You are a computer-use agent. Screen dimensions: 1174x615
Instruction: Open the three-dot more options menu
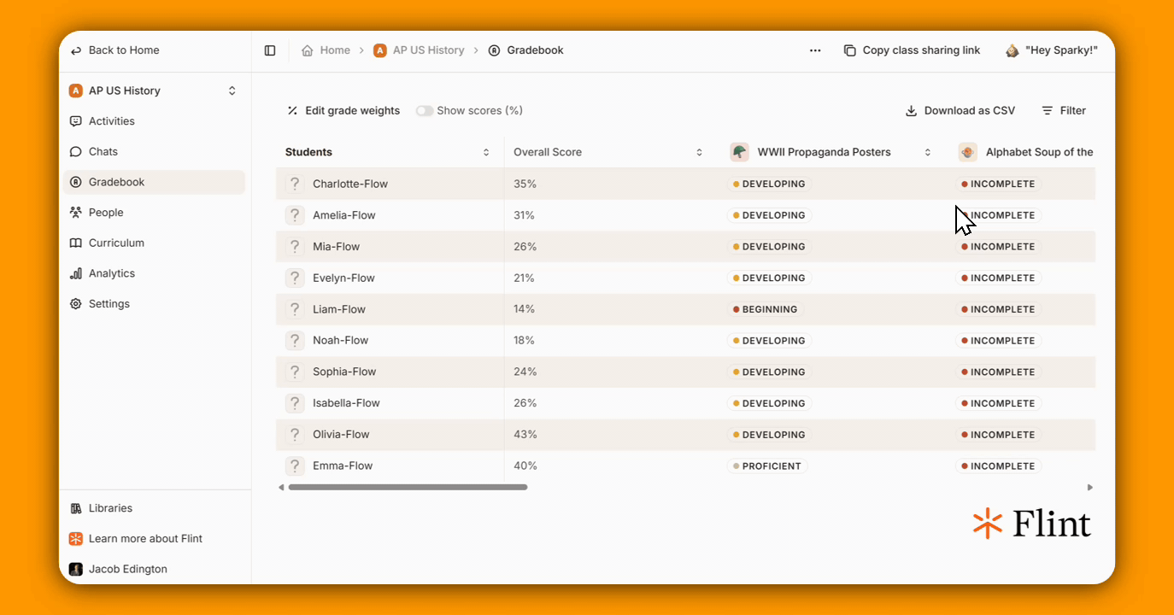(x=815, y=50)
